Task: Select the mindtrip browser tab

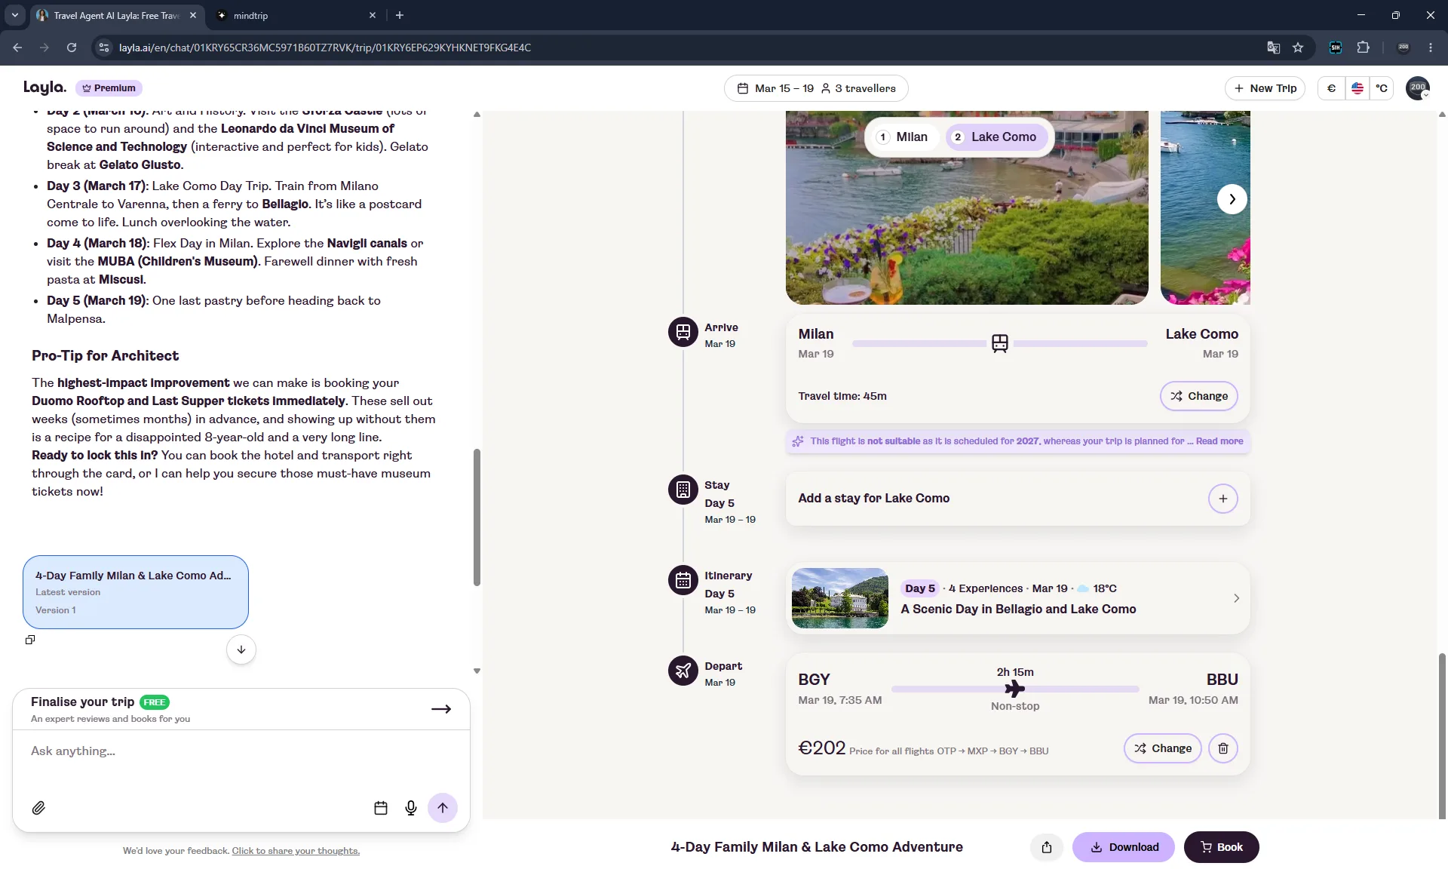Action: pyautogui.click(x=294, y=15)
